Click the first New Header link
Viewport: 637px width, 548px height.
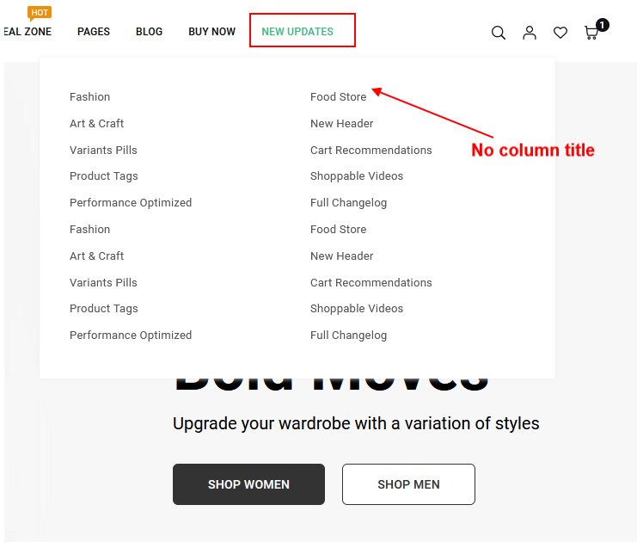click(341, 124)
